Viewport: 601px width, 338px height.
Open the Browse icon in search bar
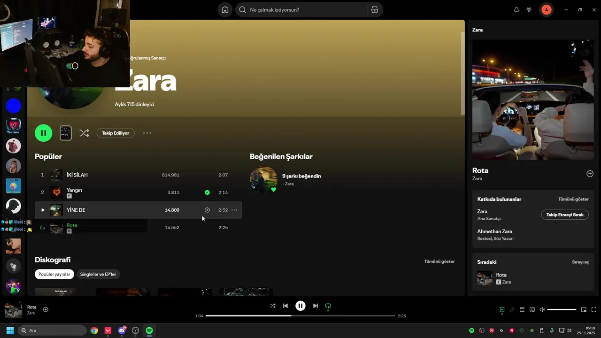(x=374, y=10)
